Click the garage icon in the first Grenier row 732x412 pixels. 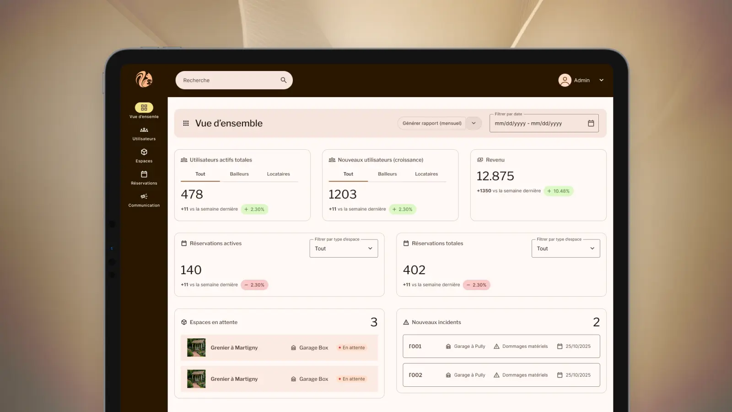pos(294,348)
